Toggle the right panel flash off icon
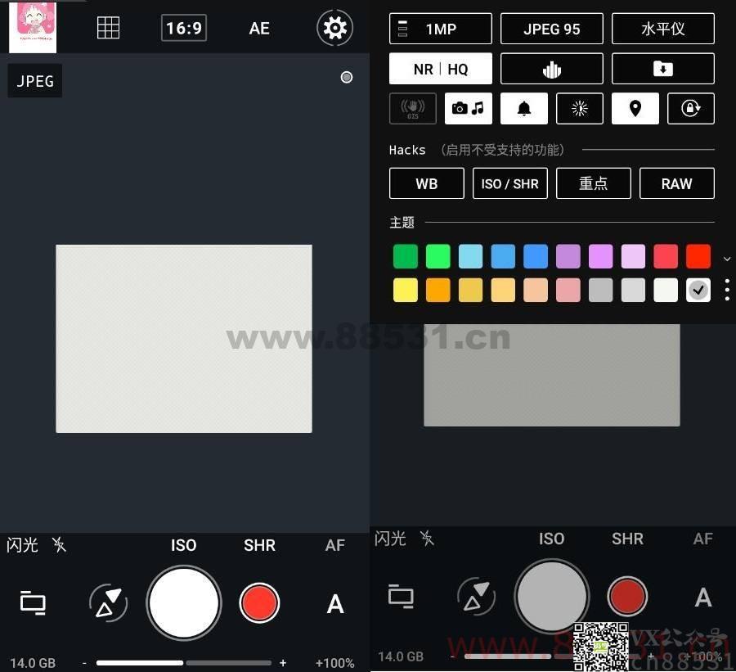 pos(427,538)
